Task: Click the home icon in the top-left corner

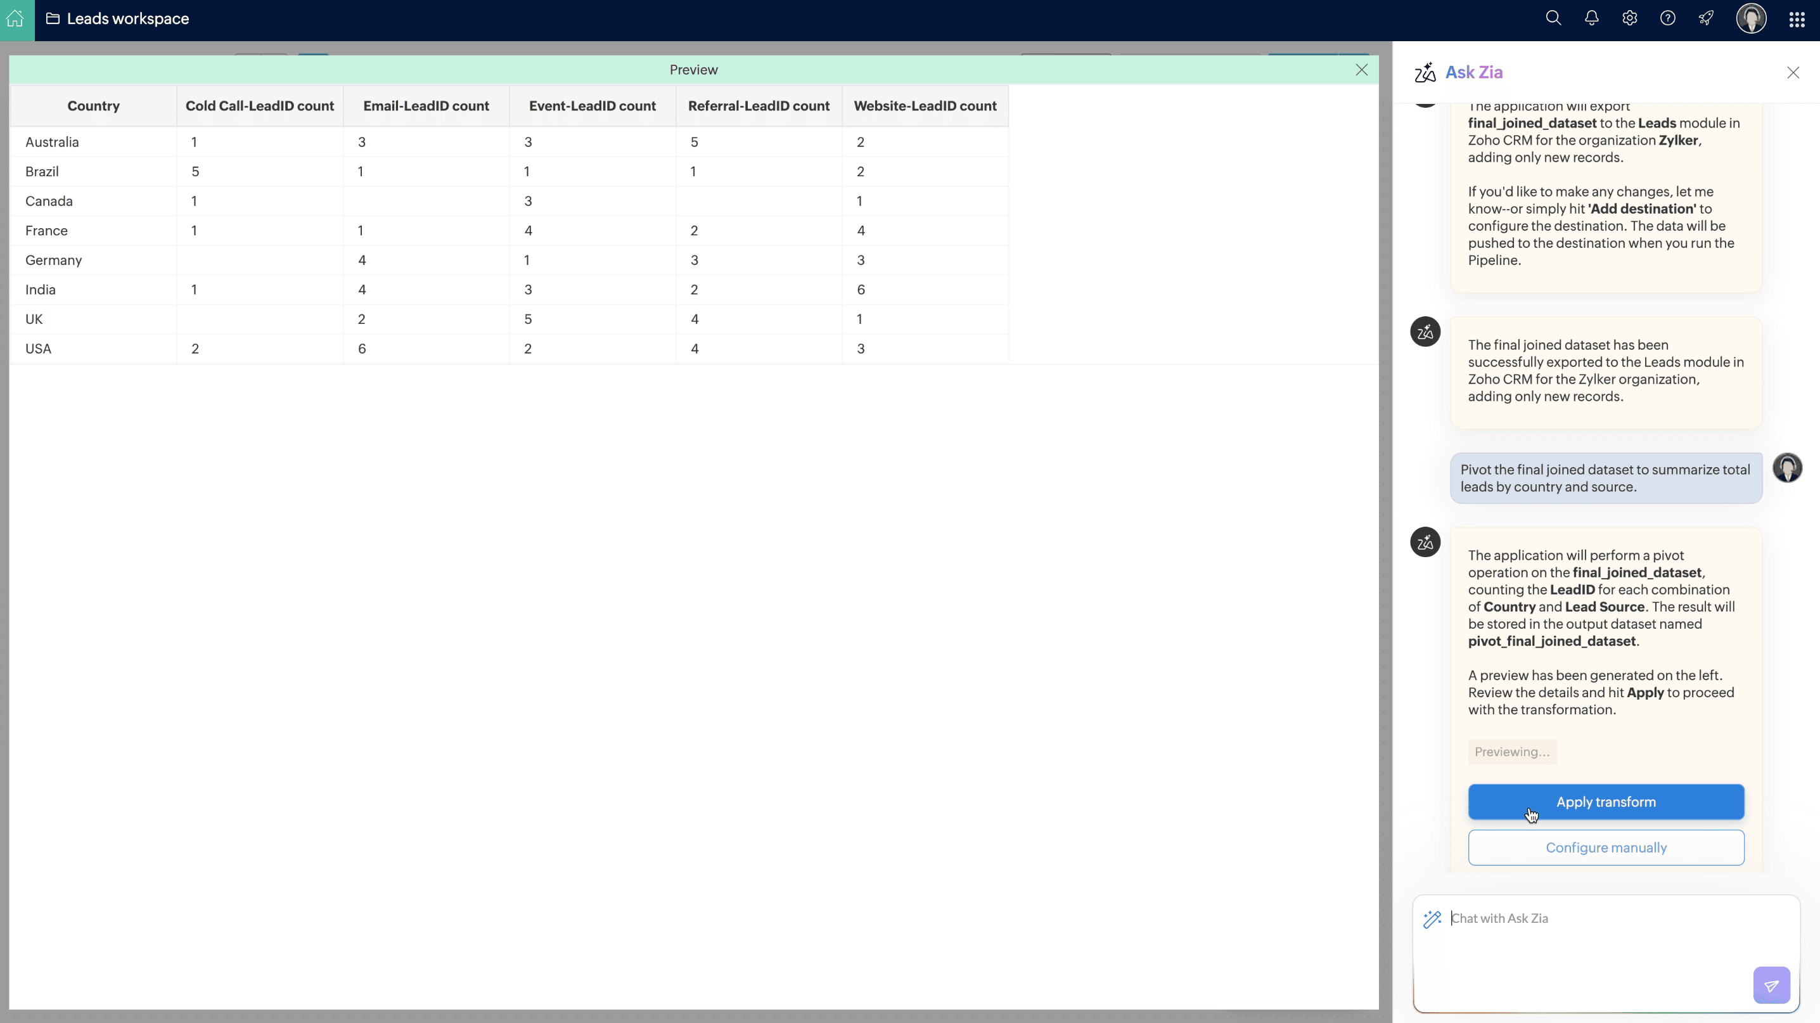Action: coord(16,19)
